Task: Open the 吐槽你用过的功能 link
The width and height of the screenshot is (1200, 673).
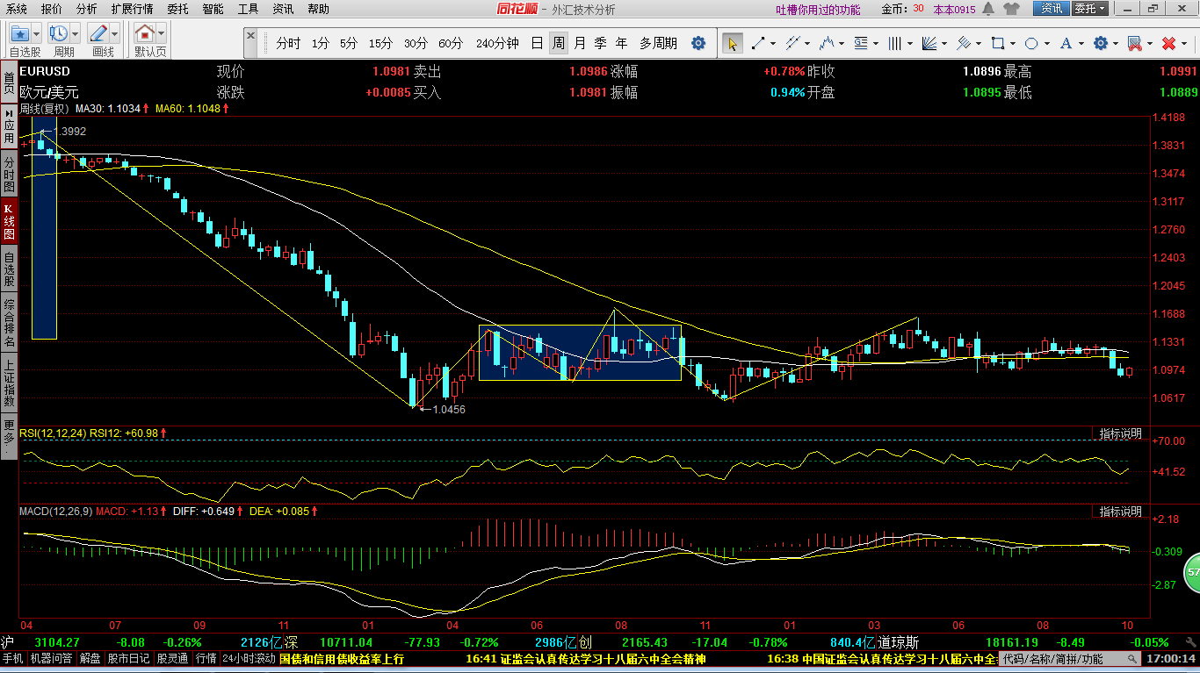Action: 818,10
